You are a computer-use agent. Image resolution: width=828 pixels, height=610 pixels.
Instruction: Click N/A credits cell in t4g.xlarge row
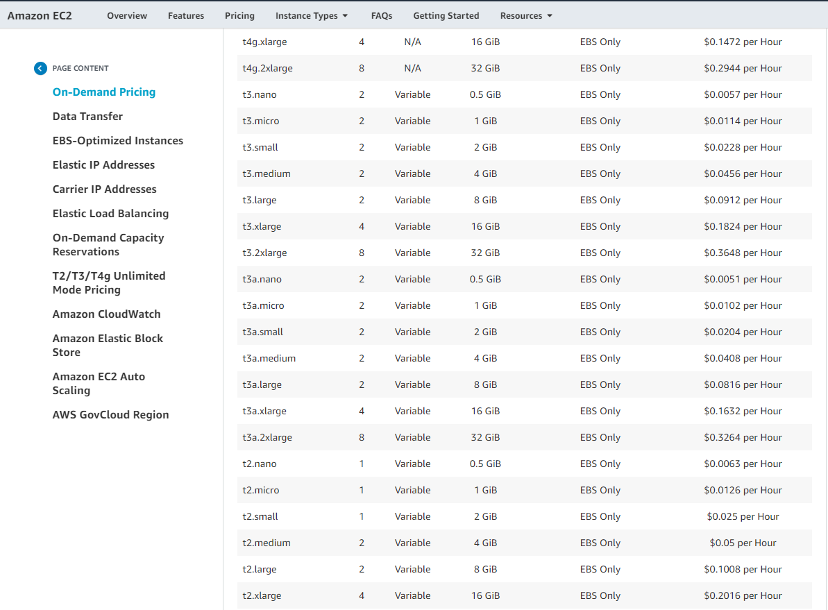click(x=412, y=42)
